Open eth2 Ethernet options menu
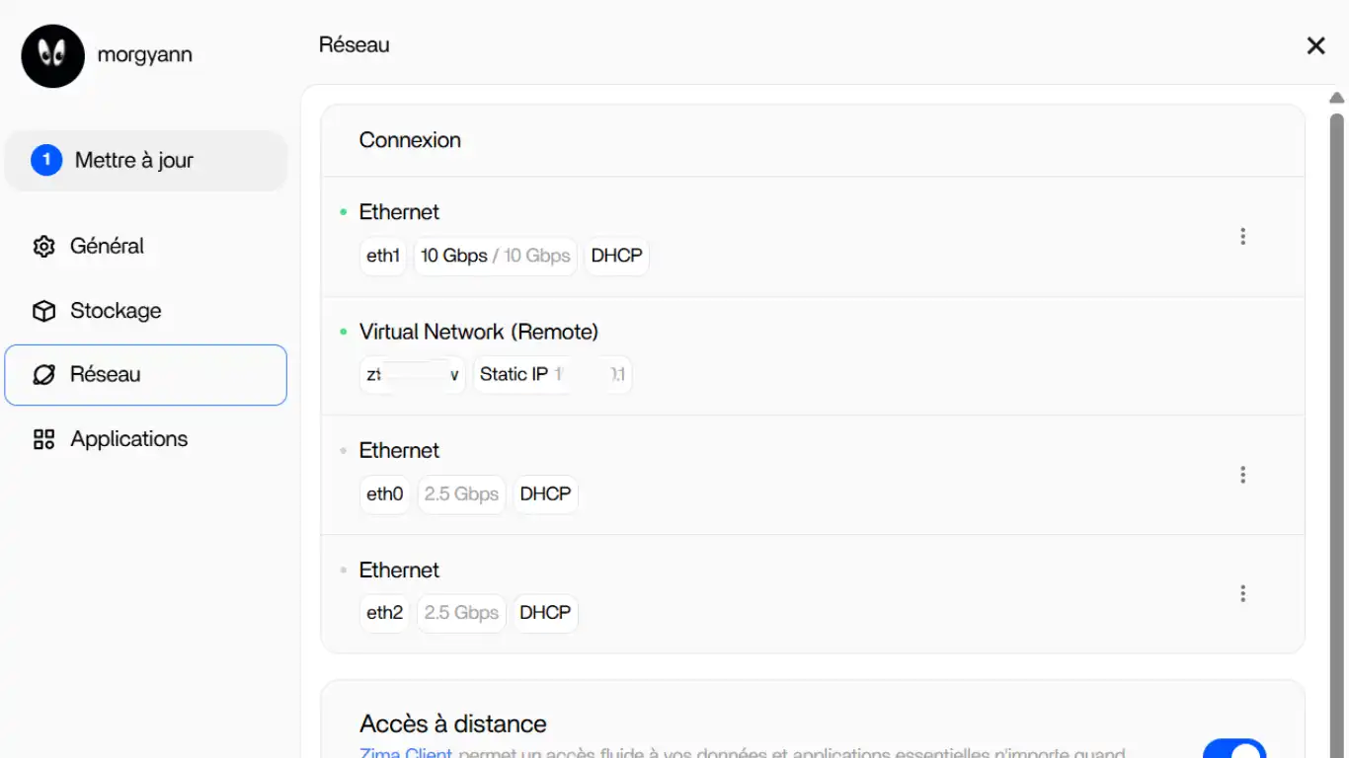 coord(1242,593)
